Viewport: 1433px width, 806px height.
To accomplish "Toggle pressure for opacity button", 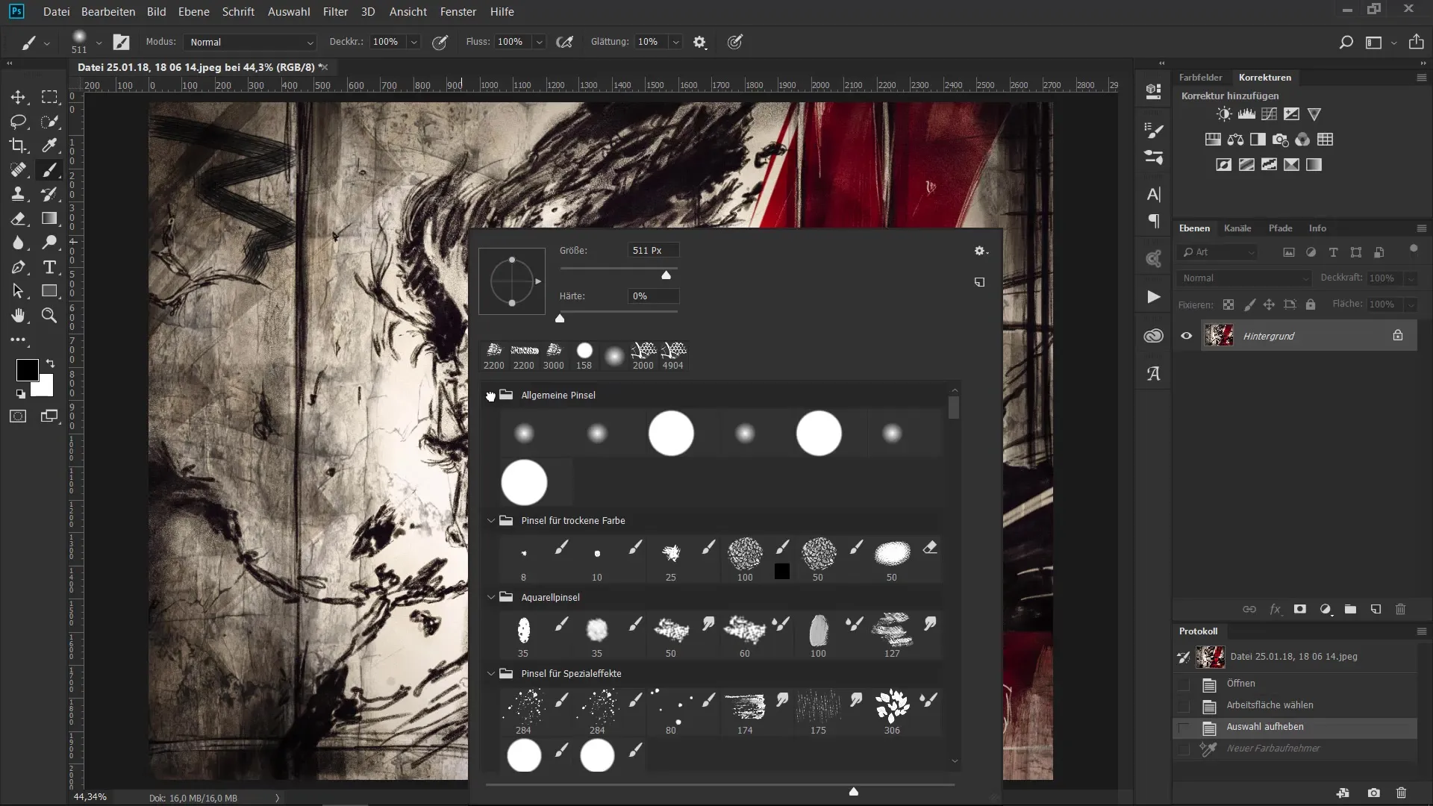I will click(440, 43).
